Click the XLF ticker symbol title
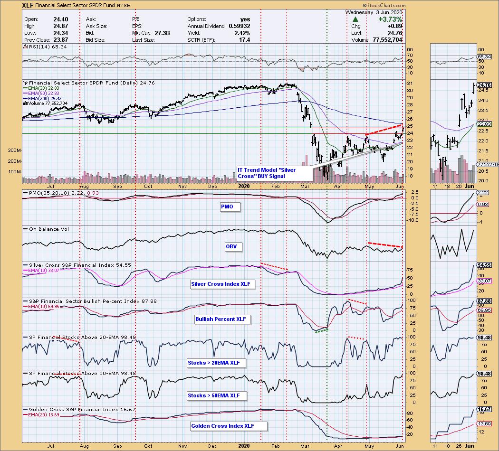The image size is (499, 451). point(28,5)
